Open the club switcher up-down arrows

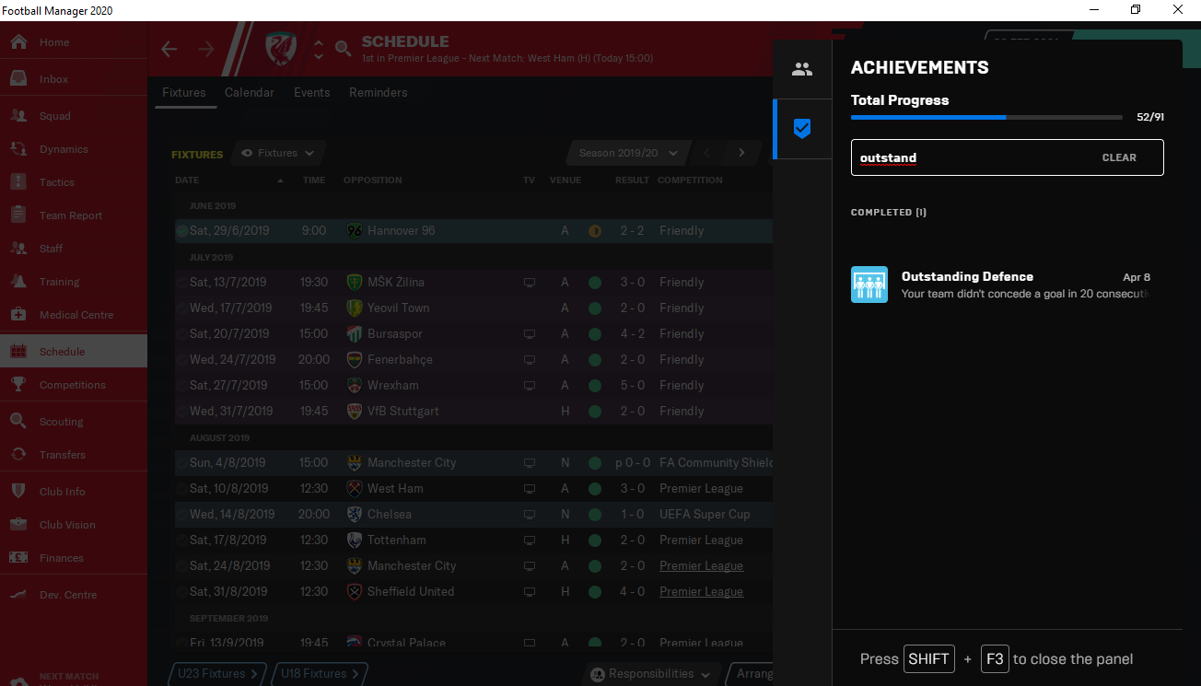(318, 49)
